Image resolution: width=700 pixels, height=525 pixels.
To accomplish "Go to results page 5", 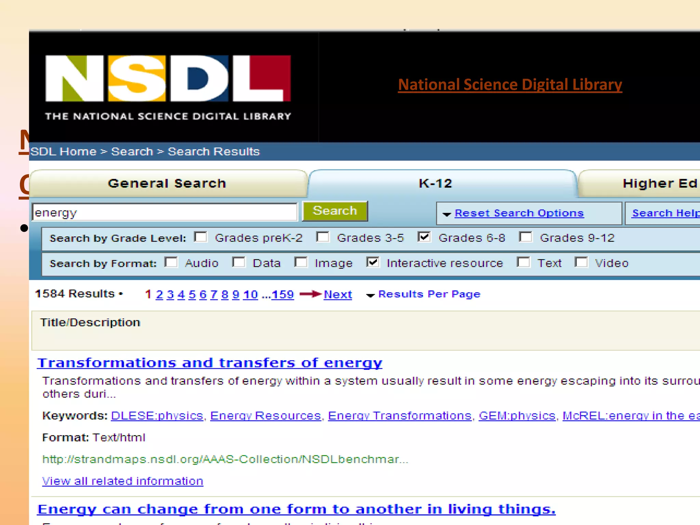I will coord(192,294).
